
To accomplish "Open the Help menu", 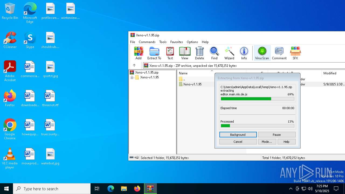I will click(205, 42).
